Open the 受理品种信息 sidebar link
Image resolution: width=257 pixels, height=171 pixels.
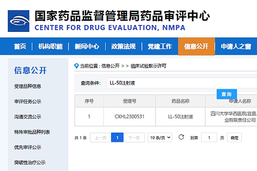point(28,86)
